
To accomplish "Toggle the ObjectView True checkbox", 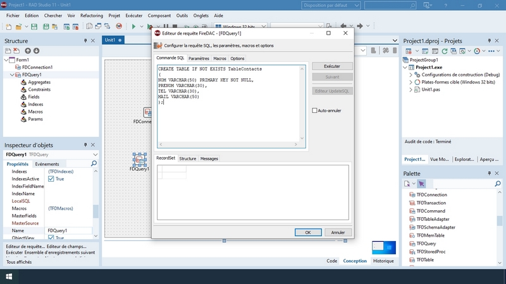I will coord(51,239).
